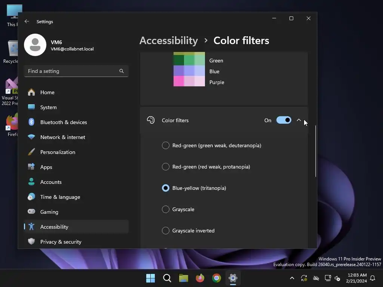Minimize the Settings window
This screenshot has height=287, width=383.
(x=274, y=18)
